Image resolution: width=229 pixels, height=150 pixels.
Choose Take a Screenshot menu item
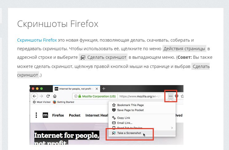pyautogui.click(x=142, y=133)
